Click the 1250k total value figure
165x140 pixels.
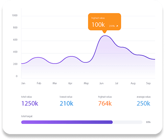(x=30, y=103)
